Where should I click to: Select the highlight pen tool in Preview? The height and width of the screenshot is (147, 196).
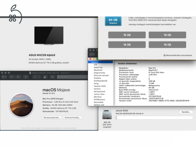coord(35,77)
